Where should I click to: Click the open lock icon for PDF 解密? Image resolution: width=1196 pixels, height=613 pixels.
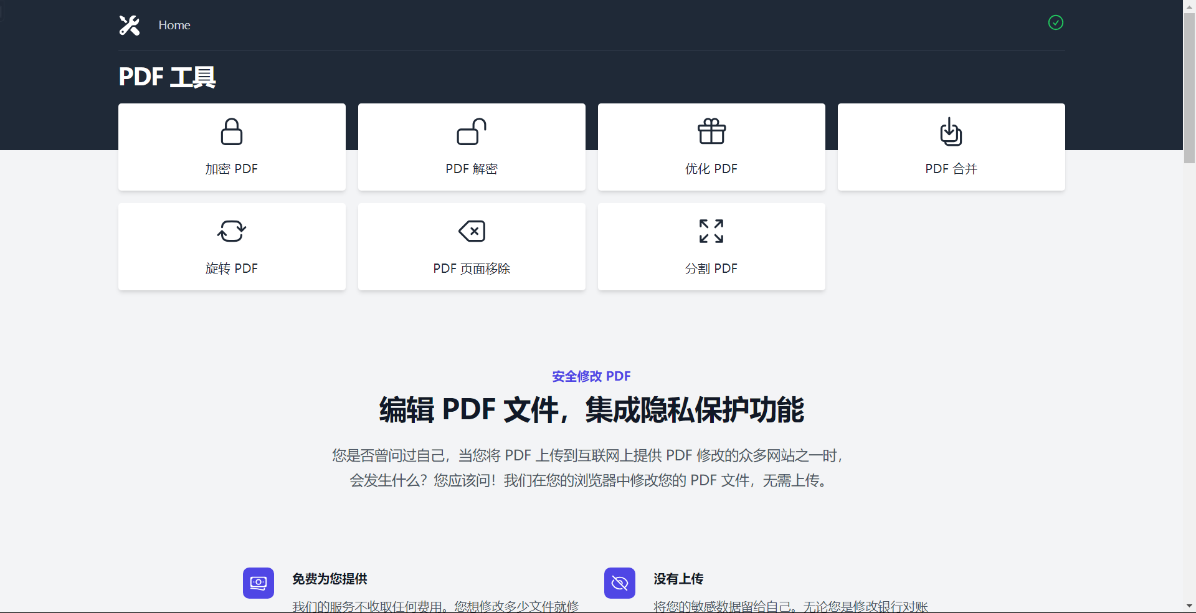[x=472, y=131]
